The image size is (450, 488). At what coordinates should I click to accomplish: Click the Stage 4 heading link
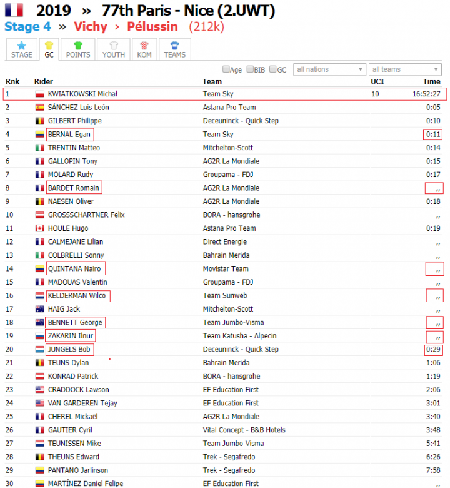[27, 26]
